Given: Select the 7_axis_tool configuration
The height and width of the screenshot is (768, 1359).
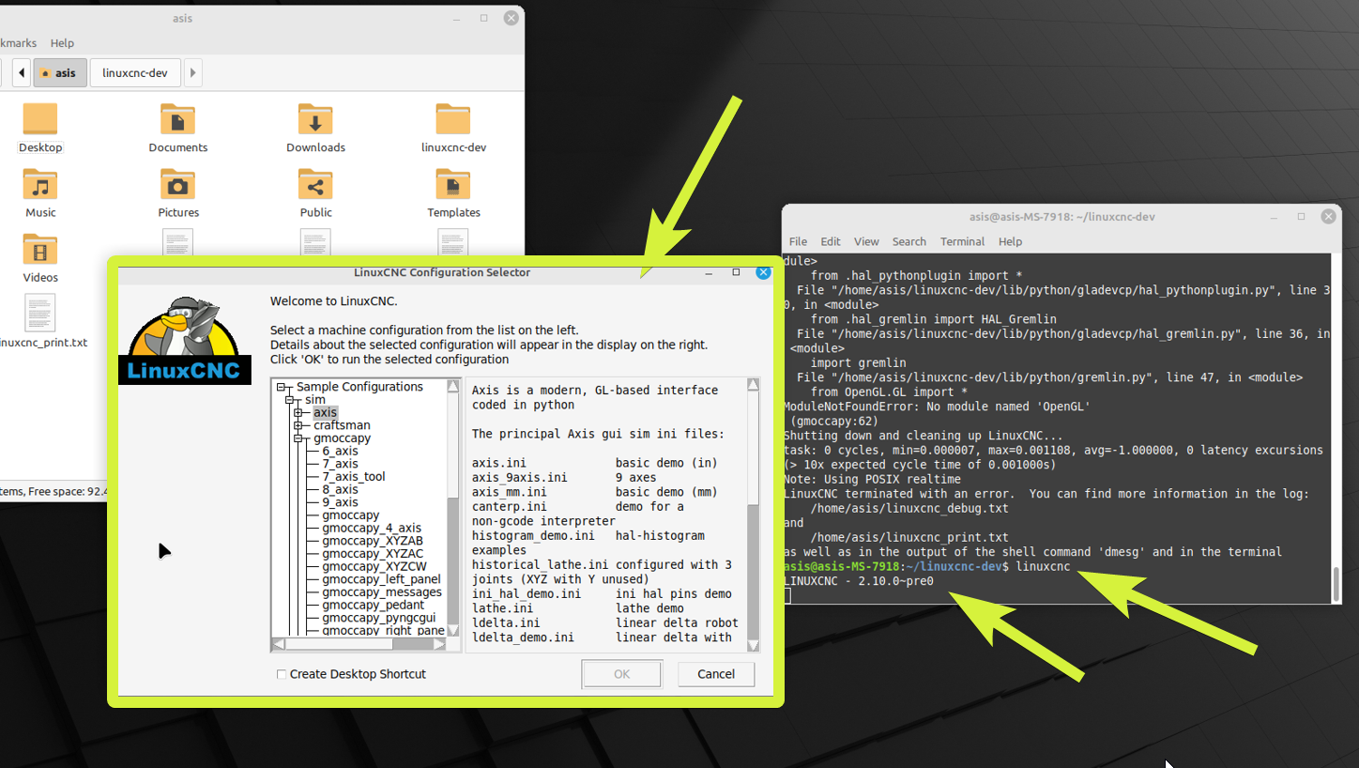Looking at the screenshot, I should coord(353,477).
